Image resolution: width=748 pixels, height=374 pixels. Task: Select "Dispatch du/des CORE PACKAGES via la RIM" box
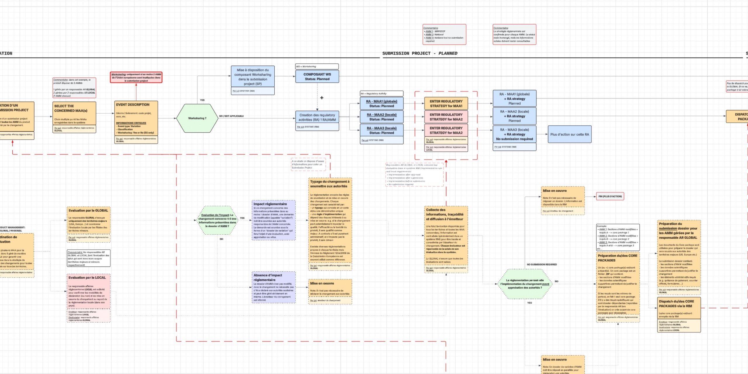pos(679,308)
